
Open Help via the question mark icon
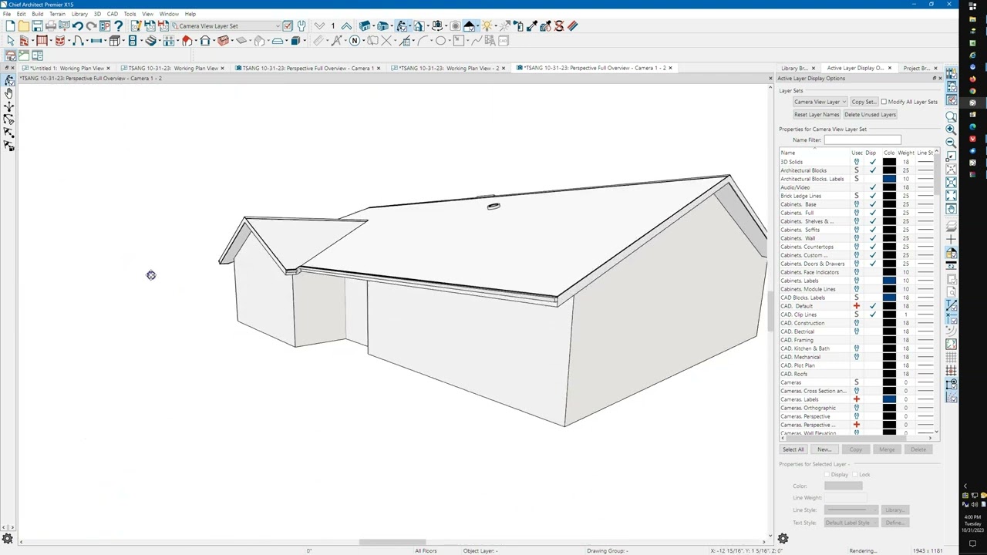click(x=118, y=25)
